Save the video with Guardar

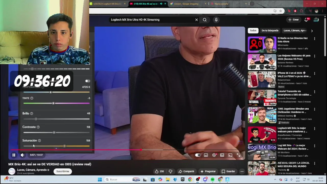228,171
